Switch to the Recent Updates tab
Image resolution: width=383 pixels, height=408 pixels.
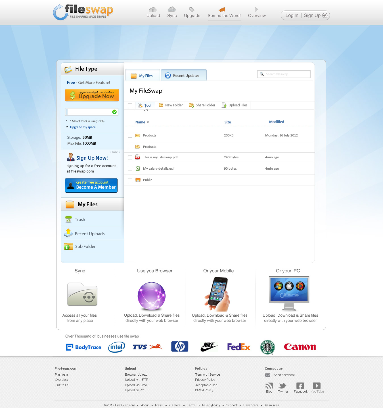(x=184, y=75)
